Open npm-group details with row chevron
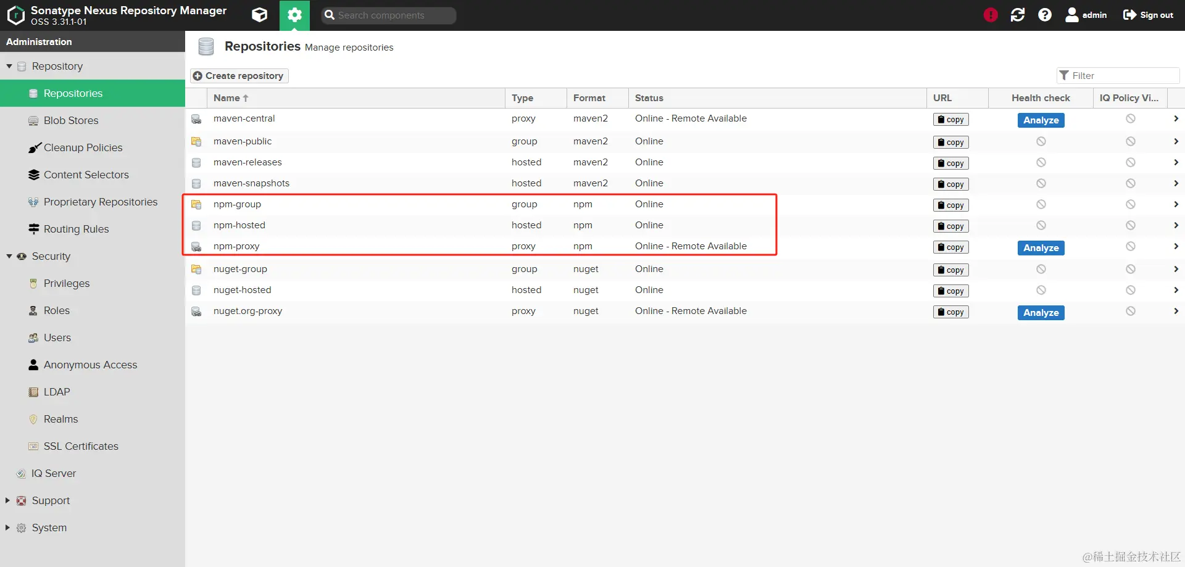The height and width of the screenshot is (567, 1185). coord(1176,204)
